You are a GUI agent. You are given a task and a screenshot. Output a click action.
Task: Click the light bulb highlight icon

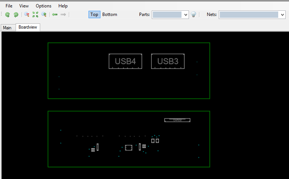pos(193,14)
